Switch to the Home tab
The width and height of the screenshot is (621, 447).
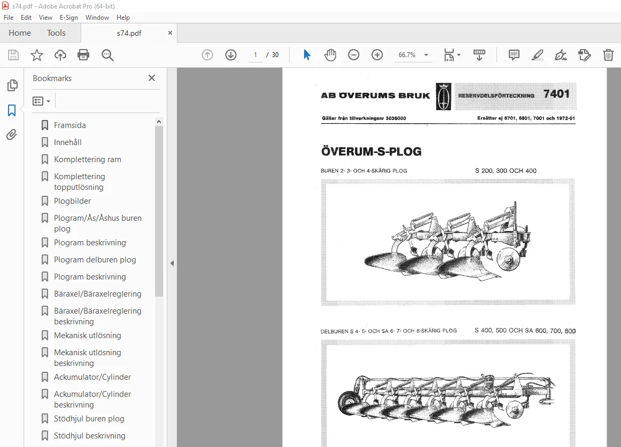pos(20,33)
